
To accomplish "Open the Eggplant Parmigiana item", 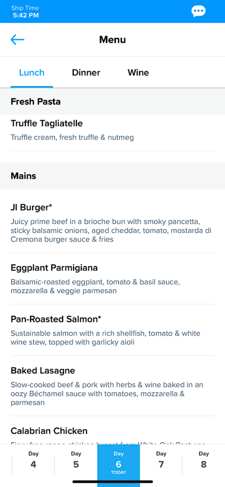I will [x=112, y=279].
